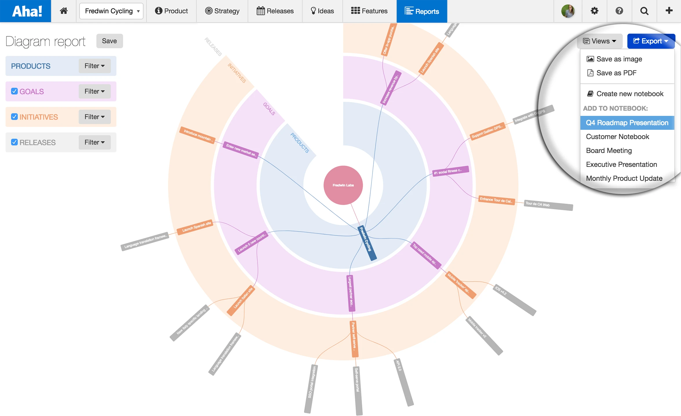
Task: Choose Save as image option
Action: coord(619,59)
